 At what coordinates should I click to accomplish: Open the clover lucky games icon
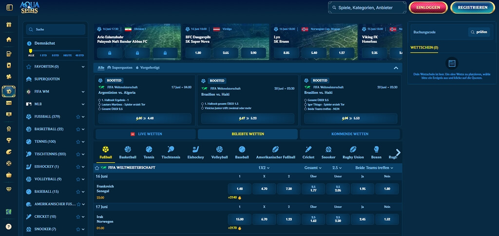[x=9, y=77]
